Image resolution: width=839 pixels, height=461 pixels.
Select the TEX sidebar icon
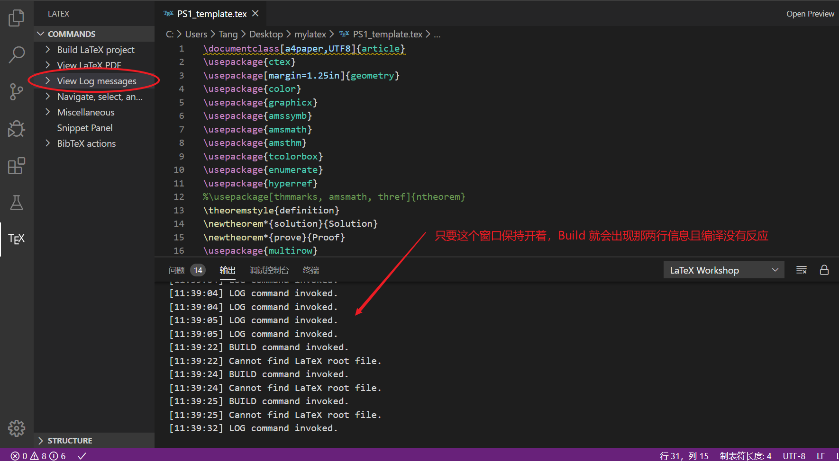(x=17, y=239)
